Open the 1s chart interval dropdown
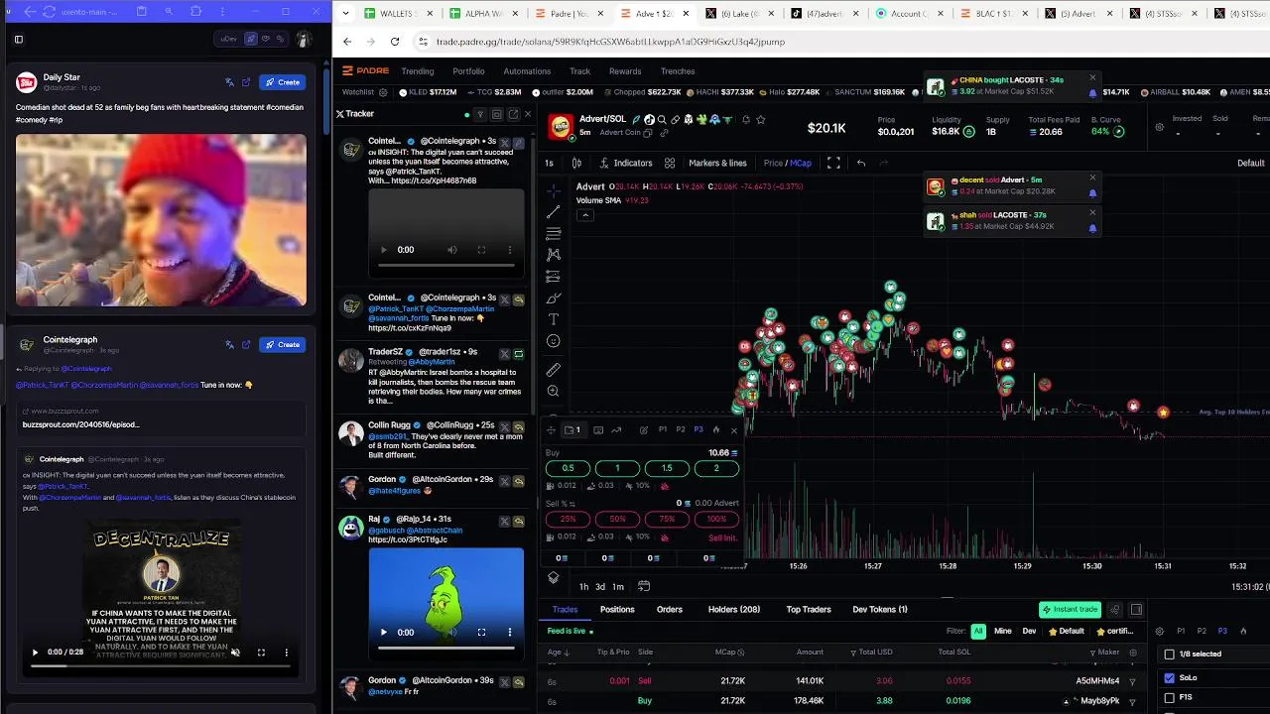 (549, 163)
